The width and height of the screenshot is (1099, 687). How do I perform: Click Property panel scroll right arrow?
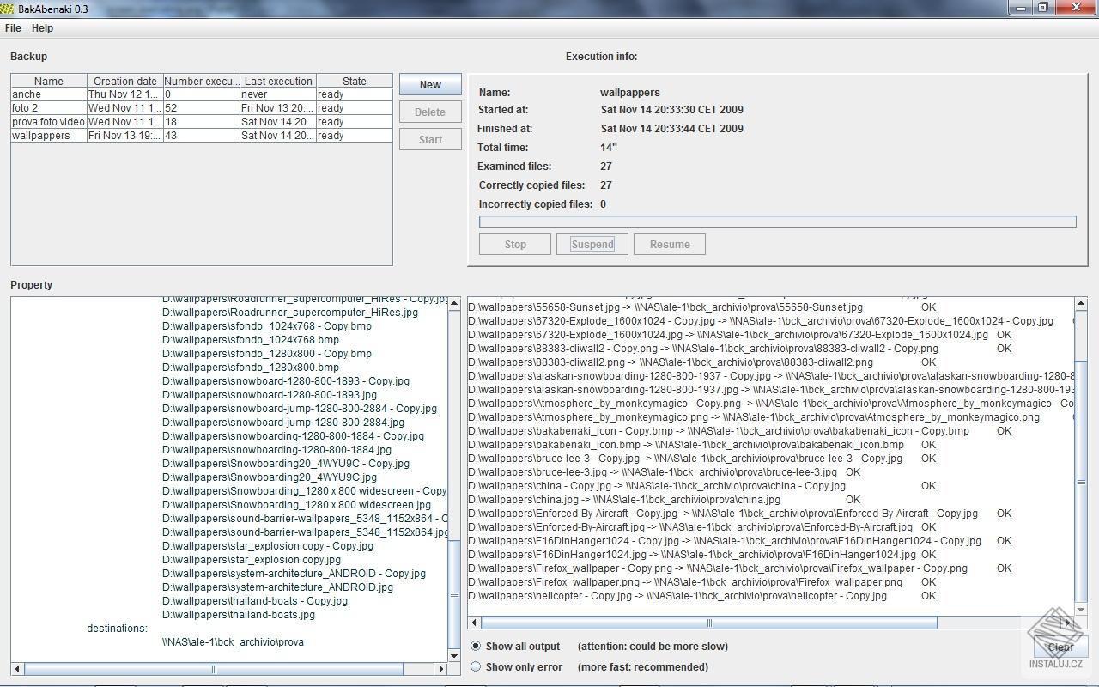[441, 669]
